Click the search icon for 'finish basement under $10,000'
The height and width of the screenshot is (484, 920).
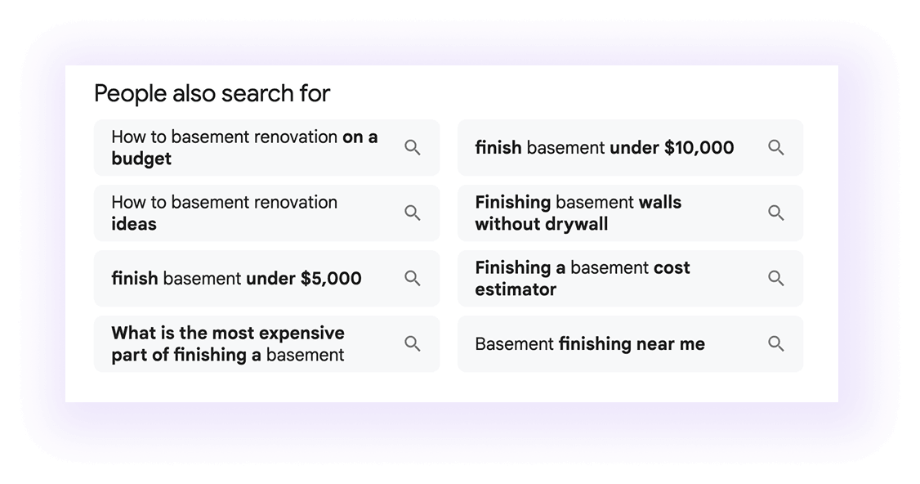[x=775, y=147]
